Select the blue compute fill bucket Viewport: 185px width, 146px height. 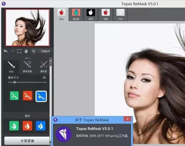[40, 126]
